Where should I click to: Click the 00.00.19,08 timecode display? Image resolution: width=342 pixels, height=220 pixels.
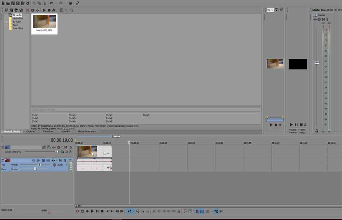pyautogui.click(x=62, y=140)
